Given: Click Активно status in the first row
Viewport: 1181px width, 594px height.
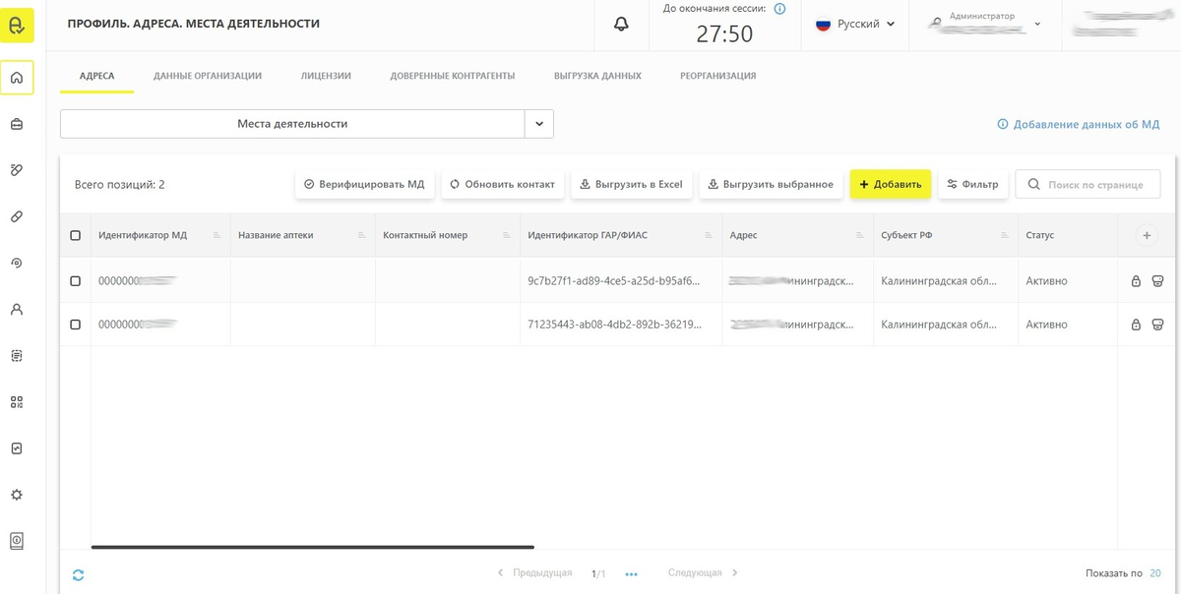Looking at the screenshot, I should (x=1047, y=281).
